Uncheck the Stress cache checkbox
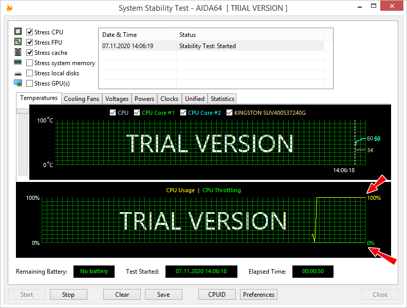This screenshot has height=308, width=407. (x=30, y=53)
